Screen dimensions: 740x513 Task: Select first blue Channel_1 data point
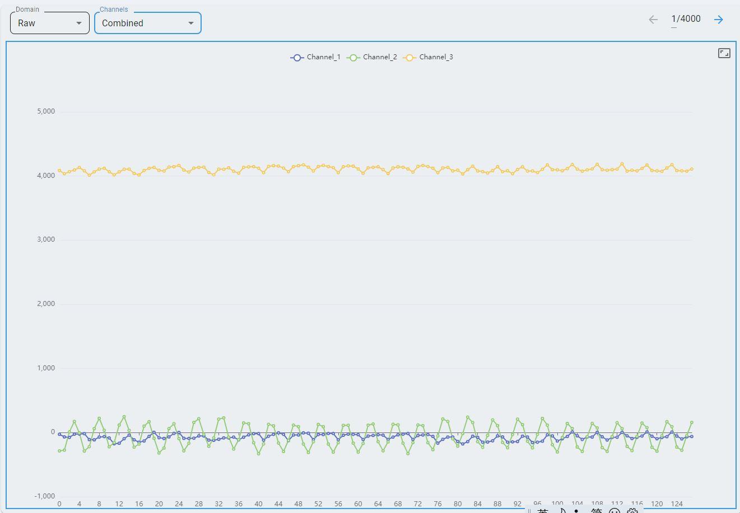pos(59,434)
